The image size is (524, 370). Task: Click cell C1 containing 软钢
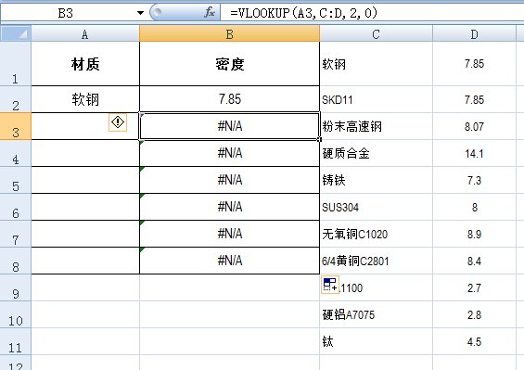coord(376,63)
